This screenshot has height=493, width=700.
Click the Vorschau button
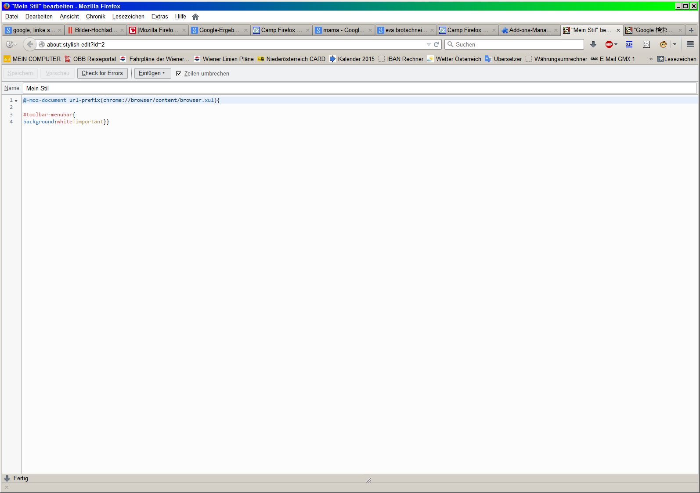[58, 73]
